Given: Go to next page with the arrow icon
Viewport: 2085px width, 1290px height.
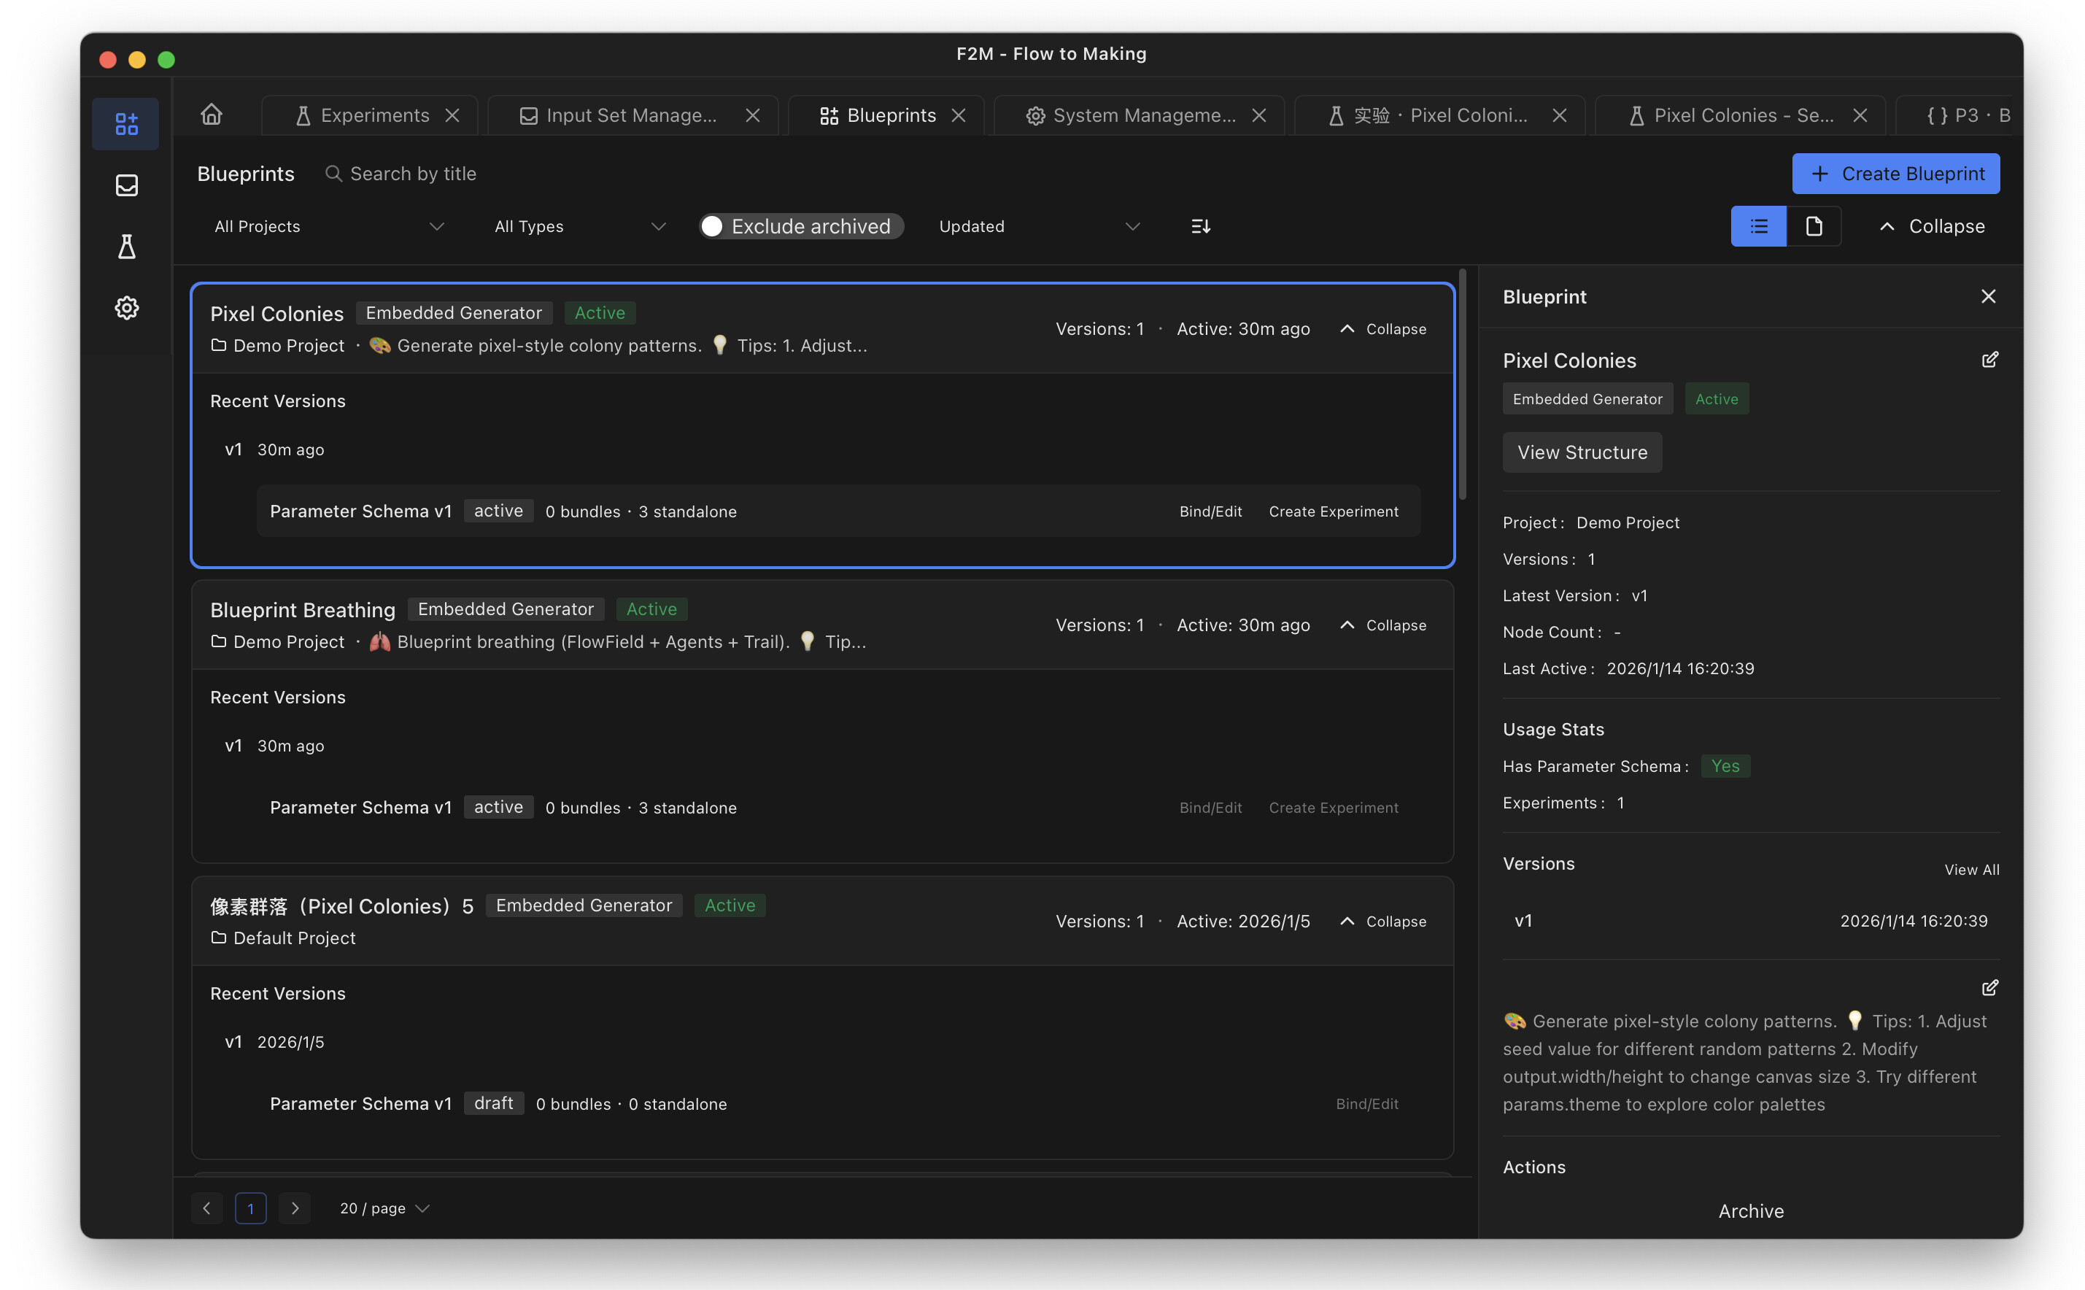Looking at the screenshot, I should click(294, 1208).
